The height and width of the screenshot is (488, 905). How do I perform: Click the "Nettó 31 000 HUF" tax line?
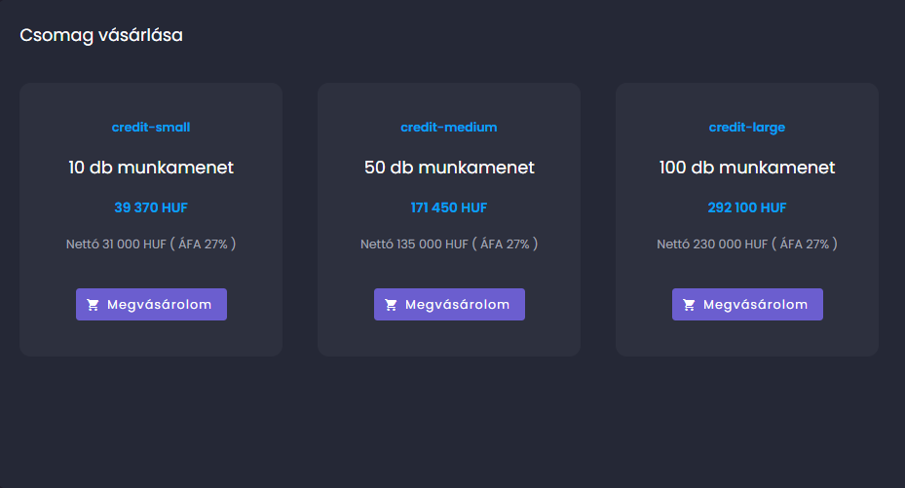click(151, 244)
